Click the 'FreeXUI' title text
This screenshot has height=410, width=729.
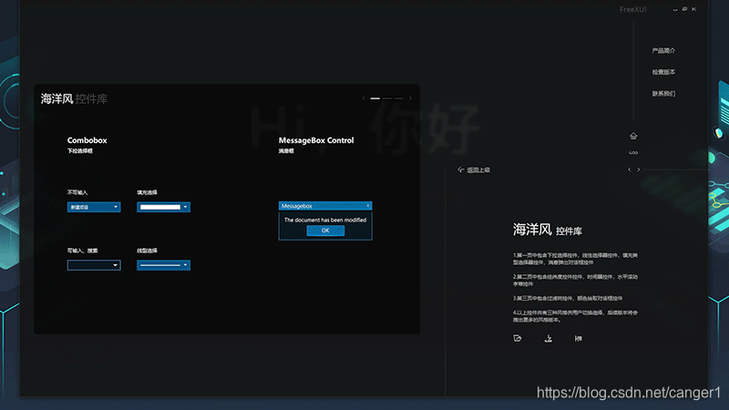tap(632, 9)
